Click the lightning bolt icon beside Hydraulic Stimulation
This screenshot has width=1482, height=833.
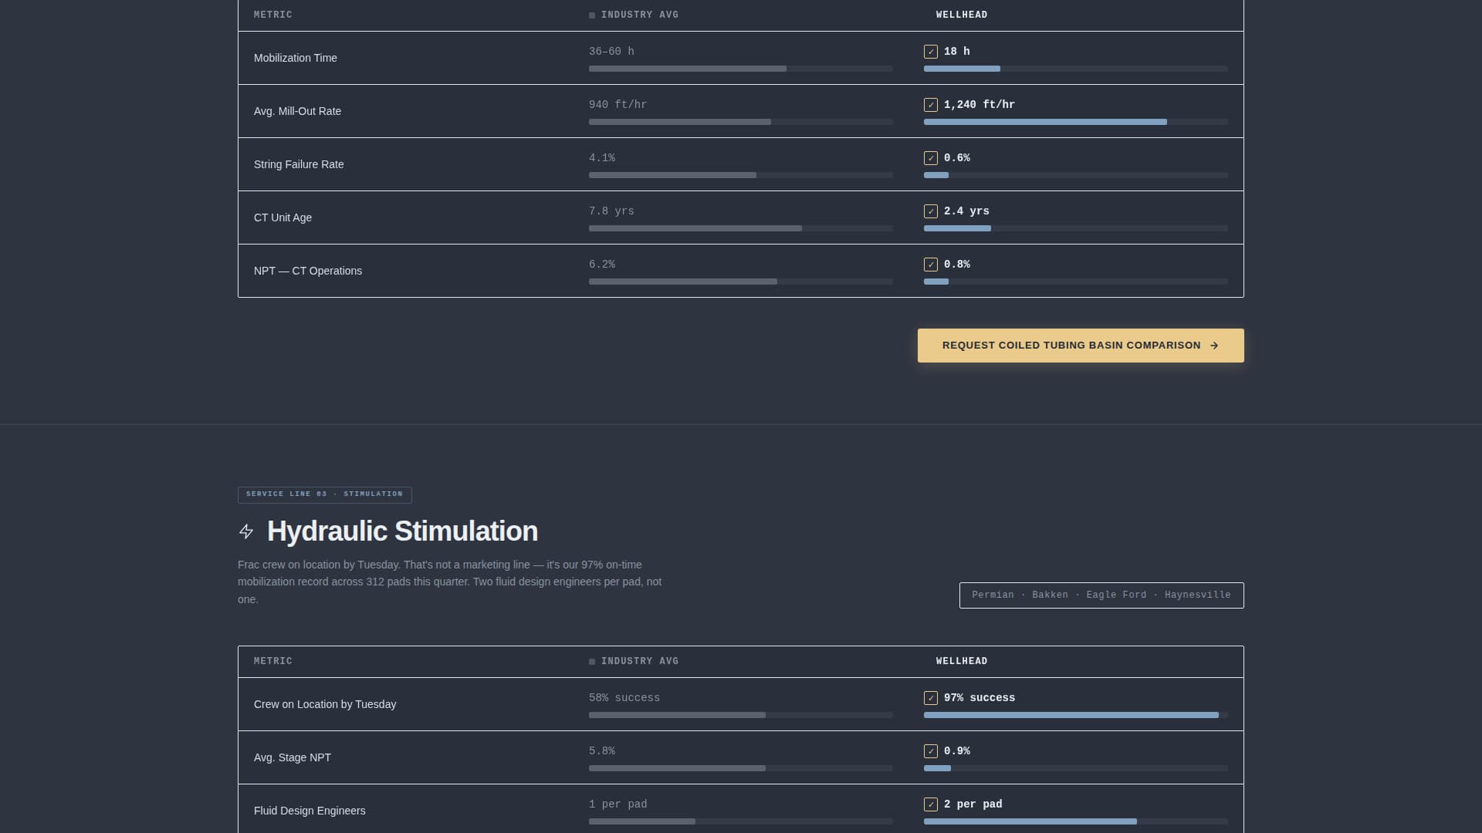tap(246, 531)
